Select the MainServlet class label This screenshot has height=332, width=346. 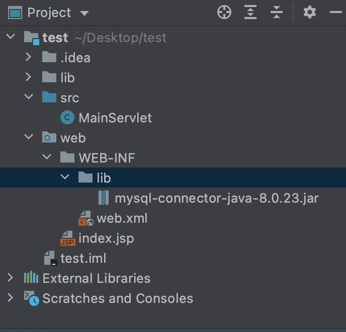pyautogui.click(x=115, y=118)
